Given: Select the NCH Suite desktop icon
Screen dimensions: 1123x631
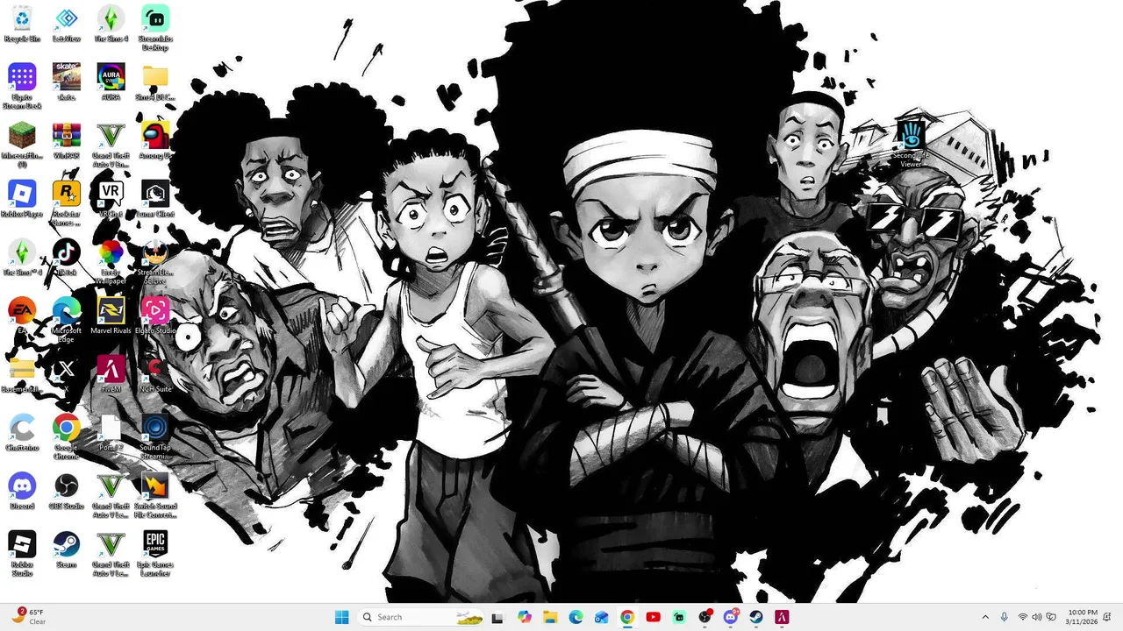Looking at the screenshot, I should 155,374.
